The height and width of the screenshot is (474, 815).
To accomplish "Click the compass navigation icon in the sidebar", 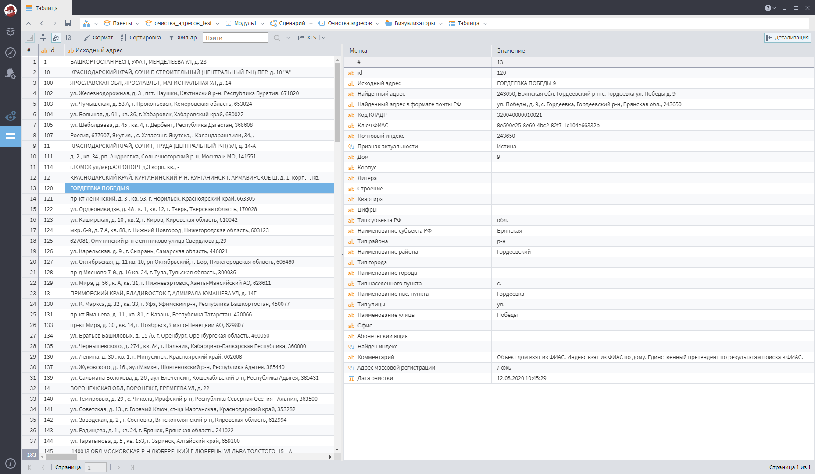I will pyautogui.click(x=11, y=52).
